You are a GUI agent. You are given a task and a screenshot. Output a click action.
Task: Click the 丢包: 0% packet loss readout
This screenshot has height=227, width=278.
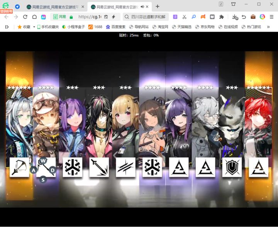(x=151, y=35)
